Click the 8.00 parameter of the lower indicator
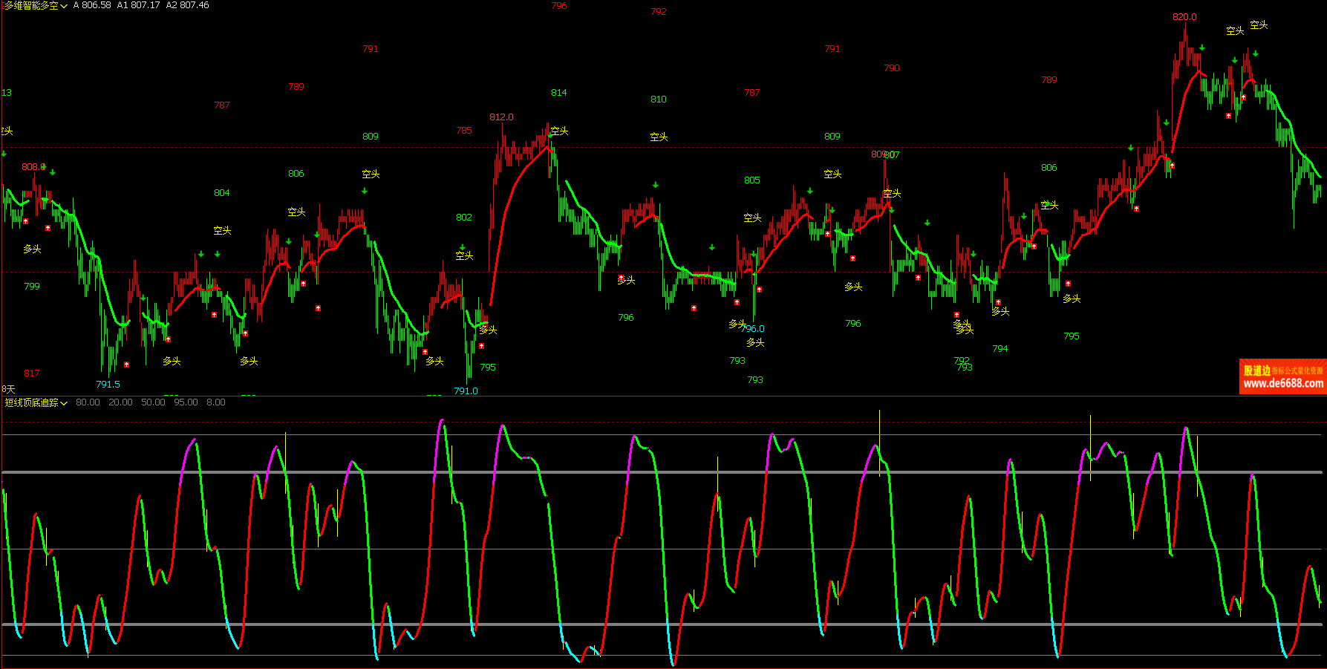Screen dimensions: 1327x669 (x=216, y=402)
